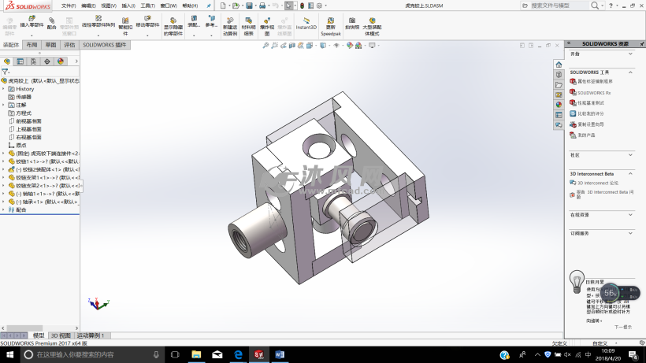Click the Section View icon
The height and width of the screenshot is (363, 646).
292,45
